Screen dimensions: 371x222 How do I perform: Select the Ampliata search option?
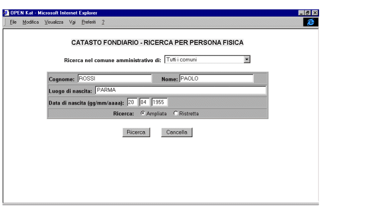point(143,113)
